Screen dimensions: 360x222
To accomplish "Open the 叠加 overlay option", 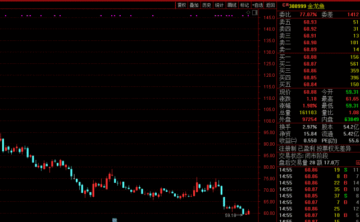I will pos(194,5).
